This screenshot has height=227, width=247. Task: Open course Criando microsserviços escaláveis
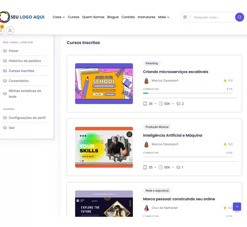pyautogui.click(x=176, y=72)
